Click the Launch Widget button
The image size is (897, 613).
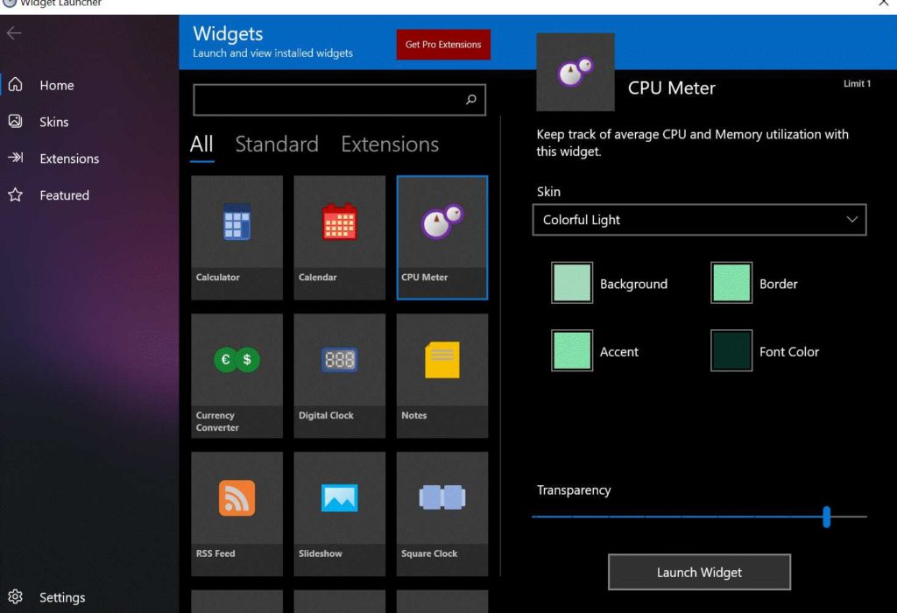coord(699,573)
